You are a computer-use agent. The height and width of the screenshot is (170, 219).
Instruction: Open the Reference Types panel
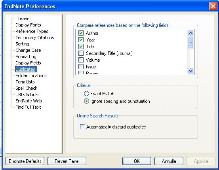click(32, 31)
